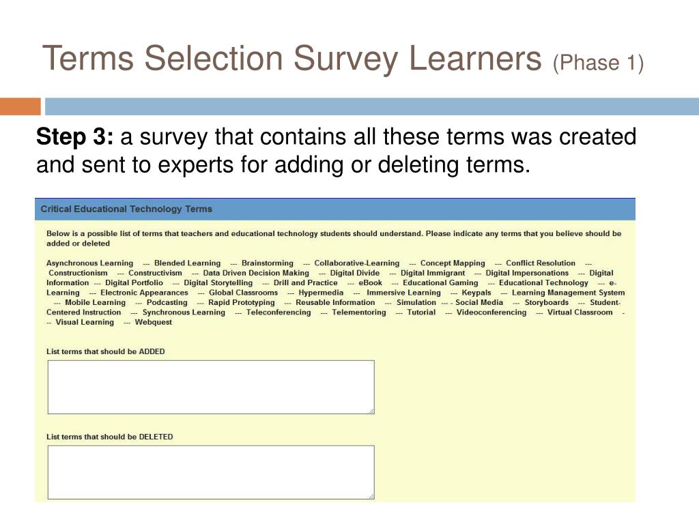Click the 'Digital Storytelling' term
The width and height of the screenshot is (699, 524).
click(x=218, y=282)
